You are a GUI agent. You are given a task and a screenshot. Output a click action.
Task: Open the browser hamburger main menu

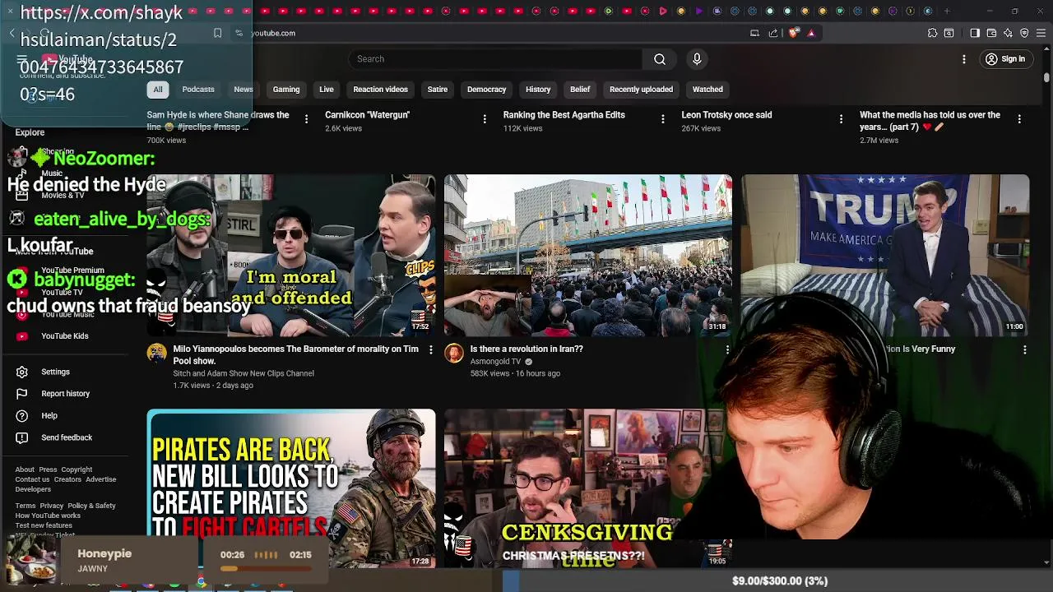1041,33
